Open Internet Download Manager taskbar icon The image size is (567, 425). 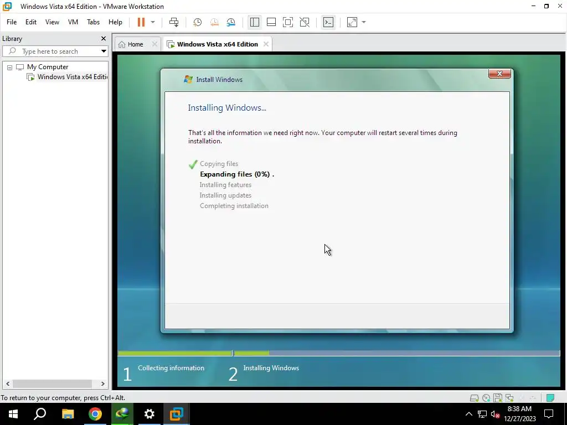(x=122, y=414)
